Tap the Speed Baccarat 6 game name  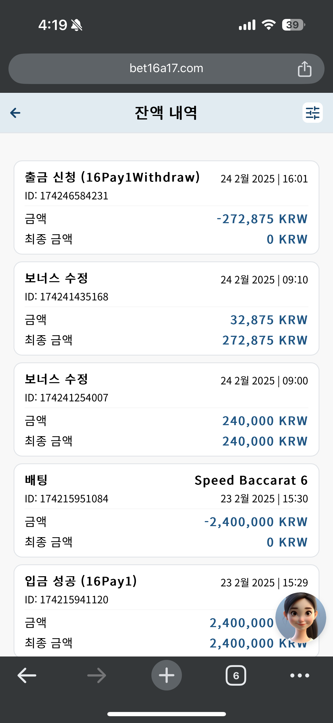(x=251, y=480)
